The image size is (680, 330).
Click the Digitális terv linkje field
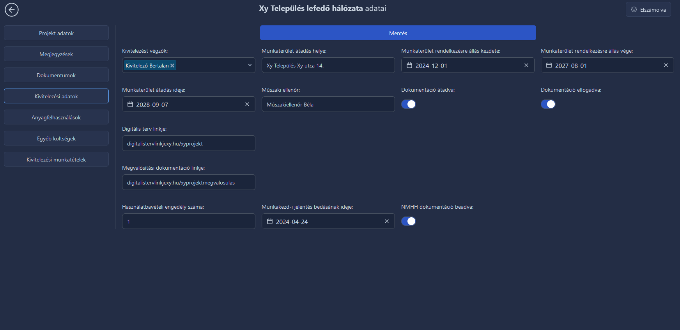(x=189, y=144)
